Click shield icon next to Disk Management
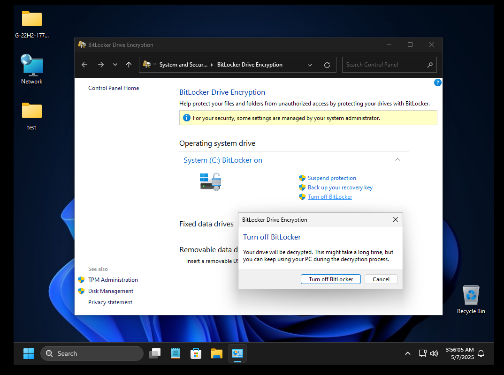The image size is (504, 375). click(x=81, y=291)
